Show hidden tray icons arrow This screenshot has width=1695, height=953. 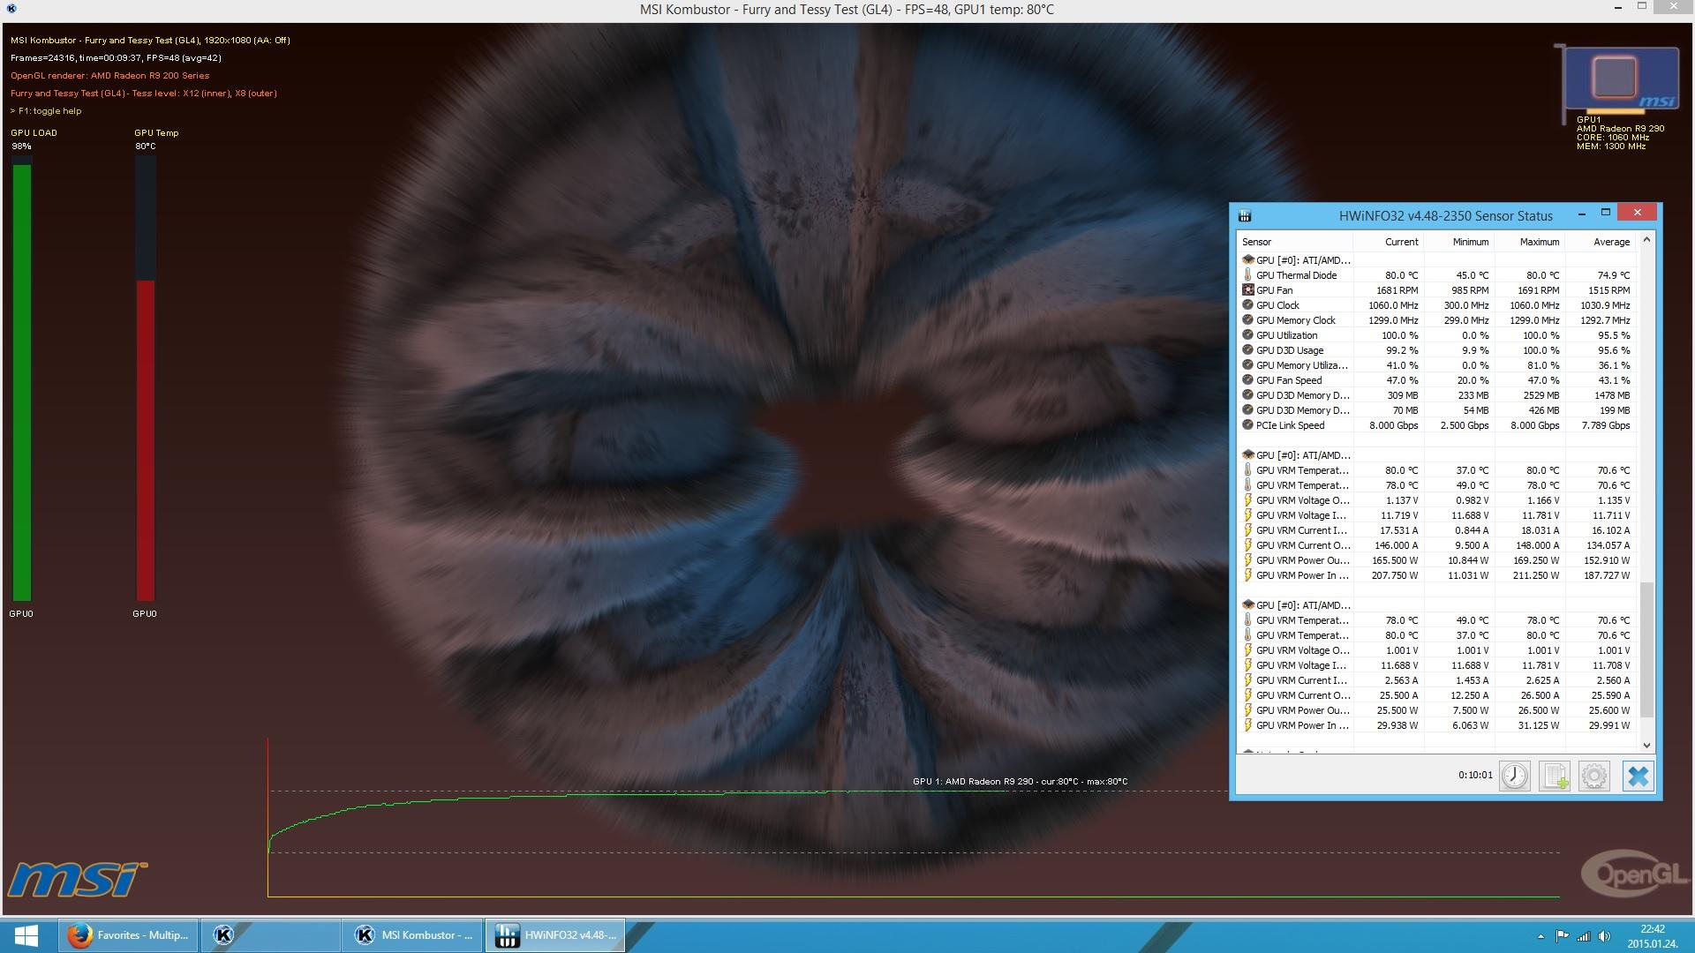click(x=1541, y=936)
